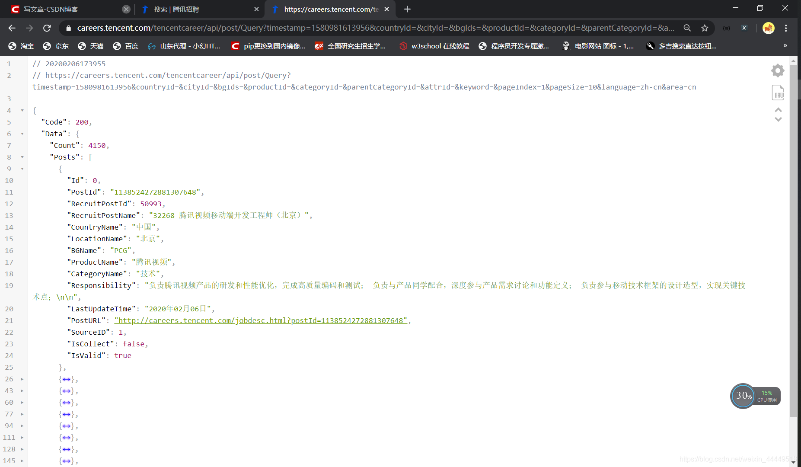Collapse root object at line 4
The image size is (801, 467).
point(22,110)
